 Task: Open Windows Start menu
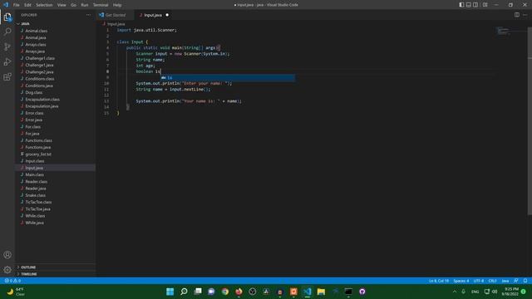[x=170, y=292]
